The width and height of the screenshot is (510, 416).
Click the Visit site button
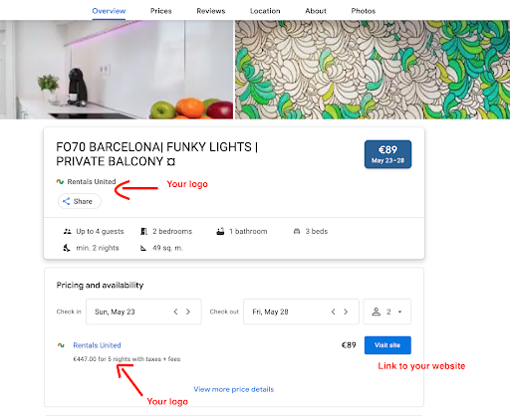[387, 345]
